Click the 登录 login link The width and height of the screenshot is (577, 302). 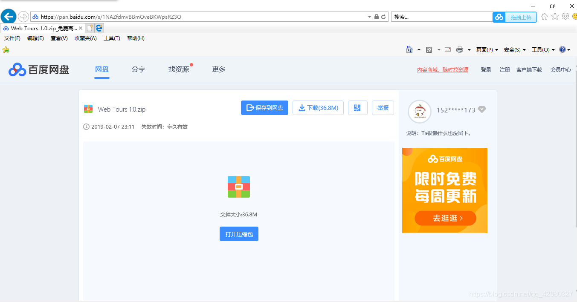coord(486,70)
